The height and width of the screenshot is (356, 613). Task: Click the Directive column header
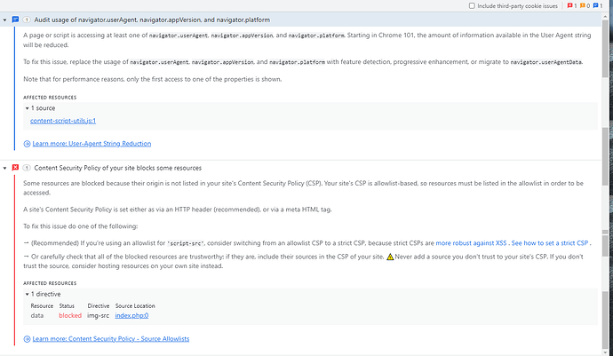99,306
